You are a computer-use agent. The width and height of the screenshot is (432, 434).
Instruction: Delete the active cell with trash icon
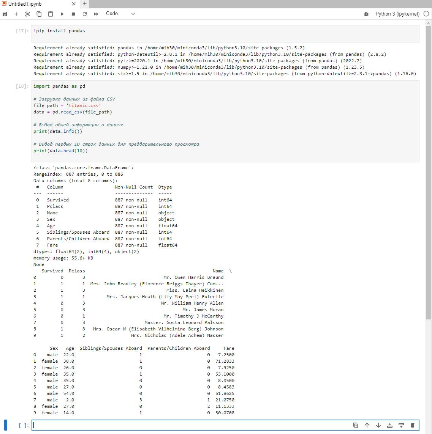click(413, 425)
